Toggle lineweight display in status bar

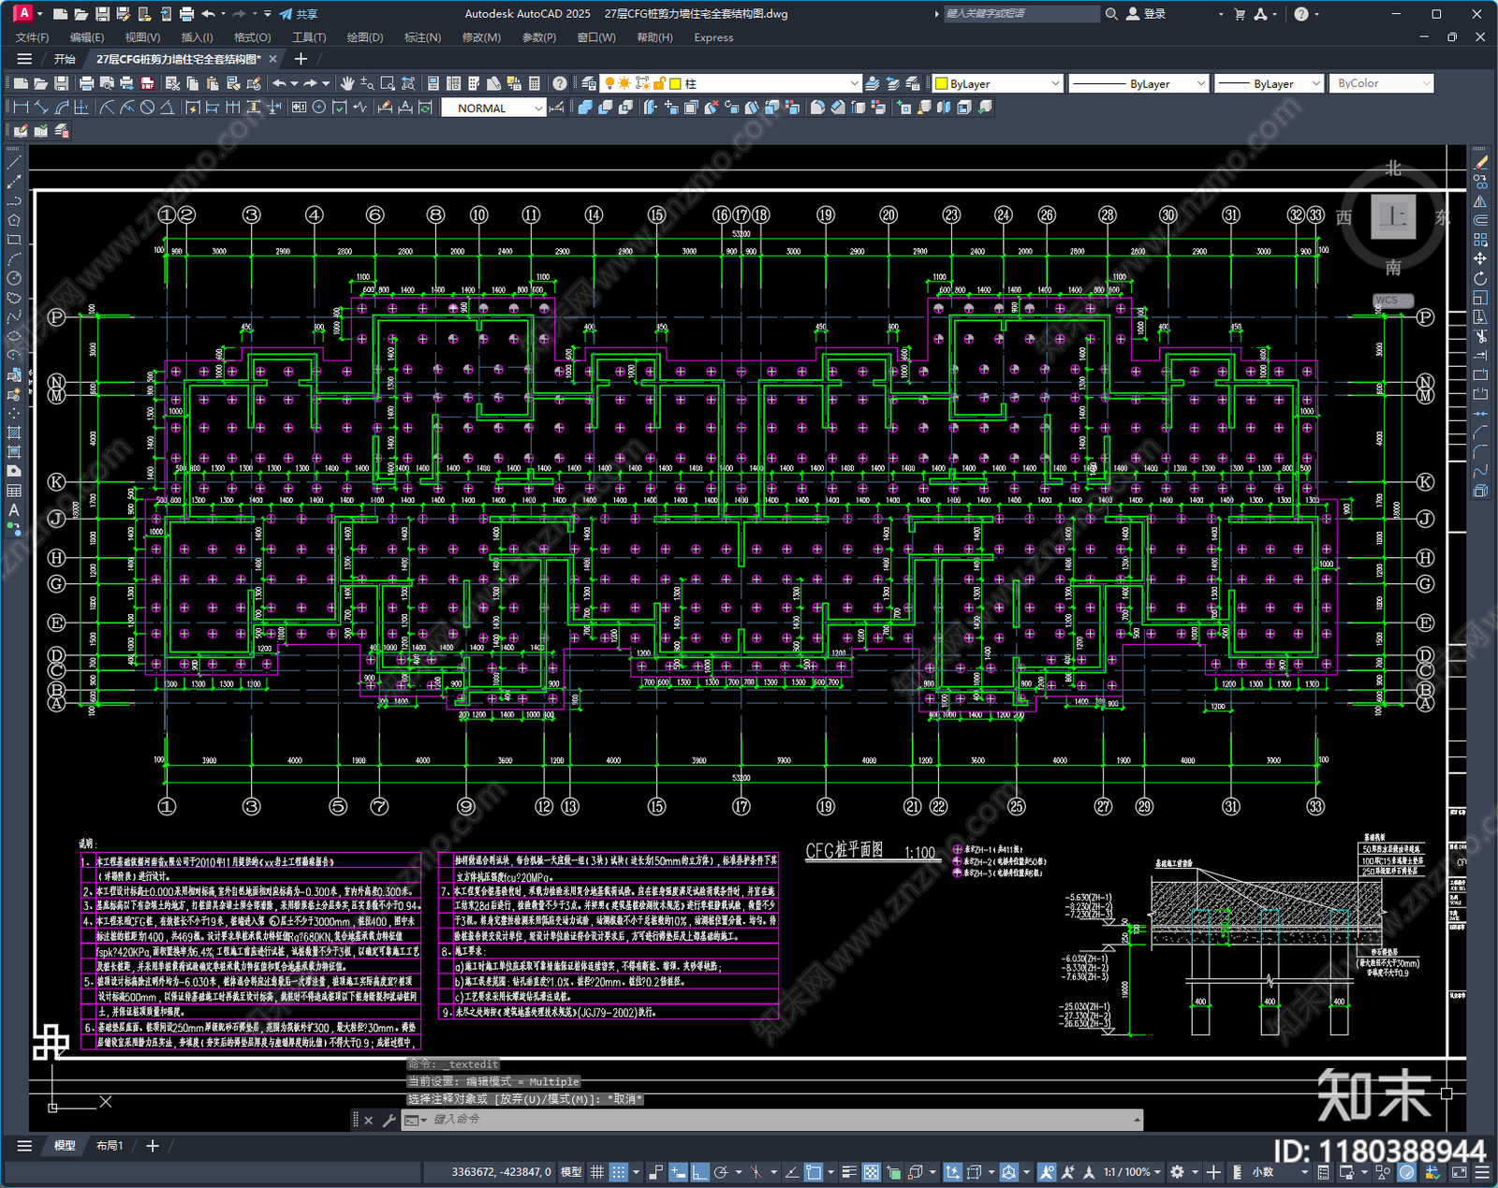[849, 1172]
